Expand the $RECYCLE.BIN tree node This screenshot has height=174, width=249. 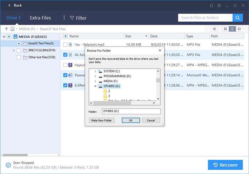(14, 50)
